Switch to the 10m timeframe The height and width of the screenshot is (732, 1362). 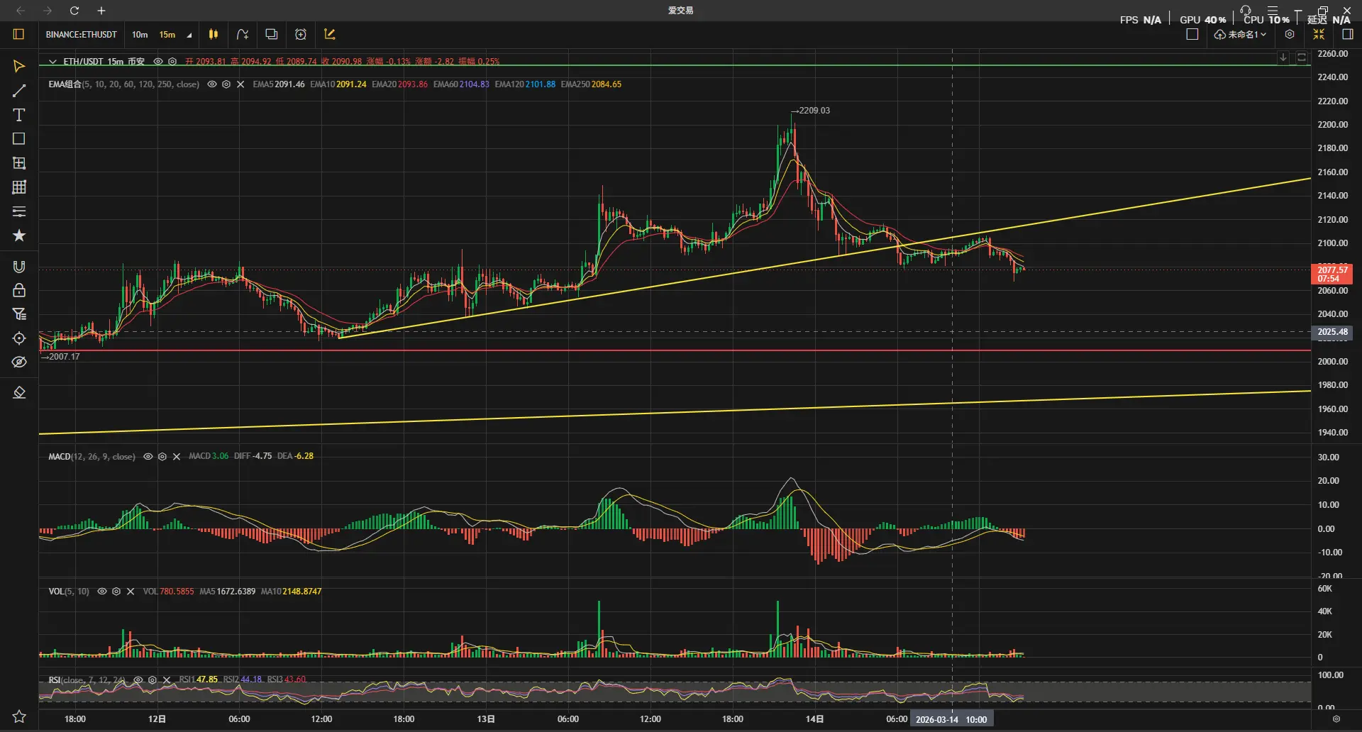[x=140, y=34]
